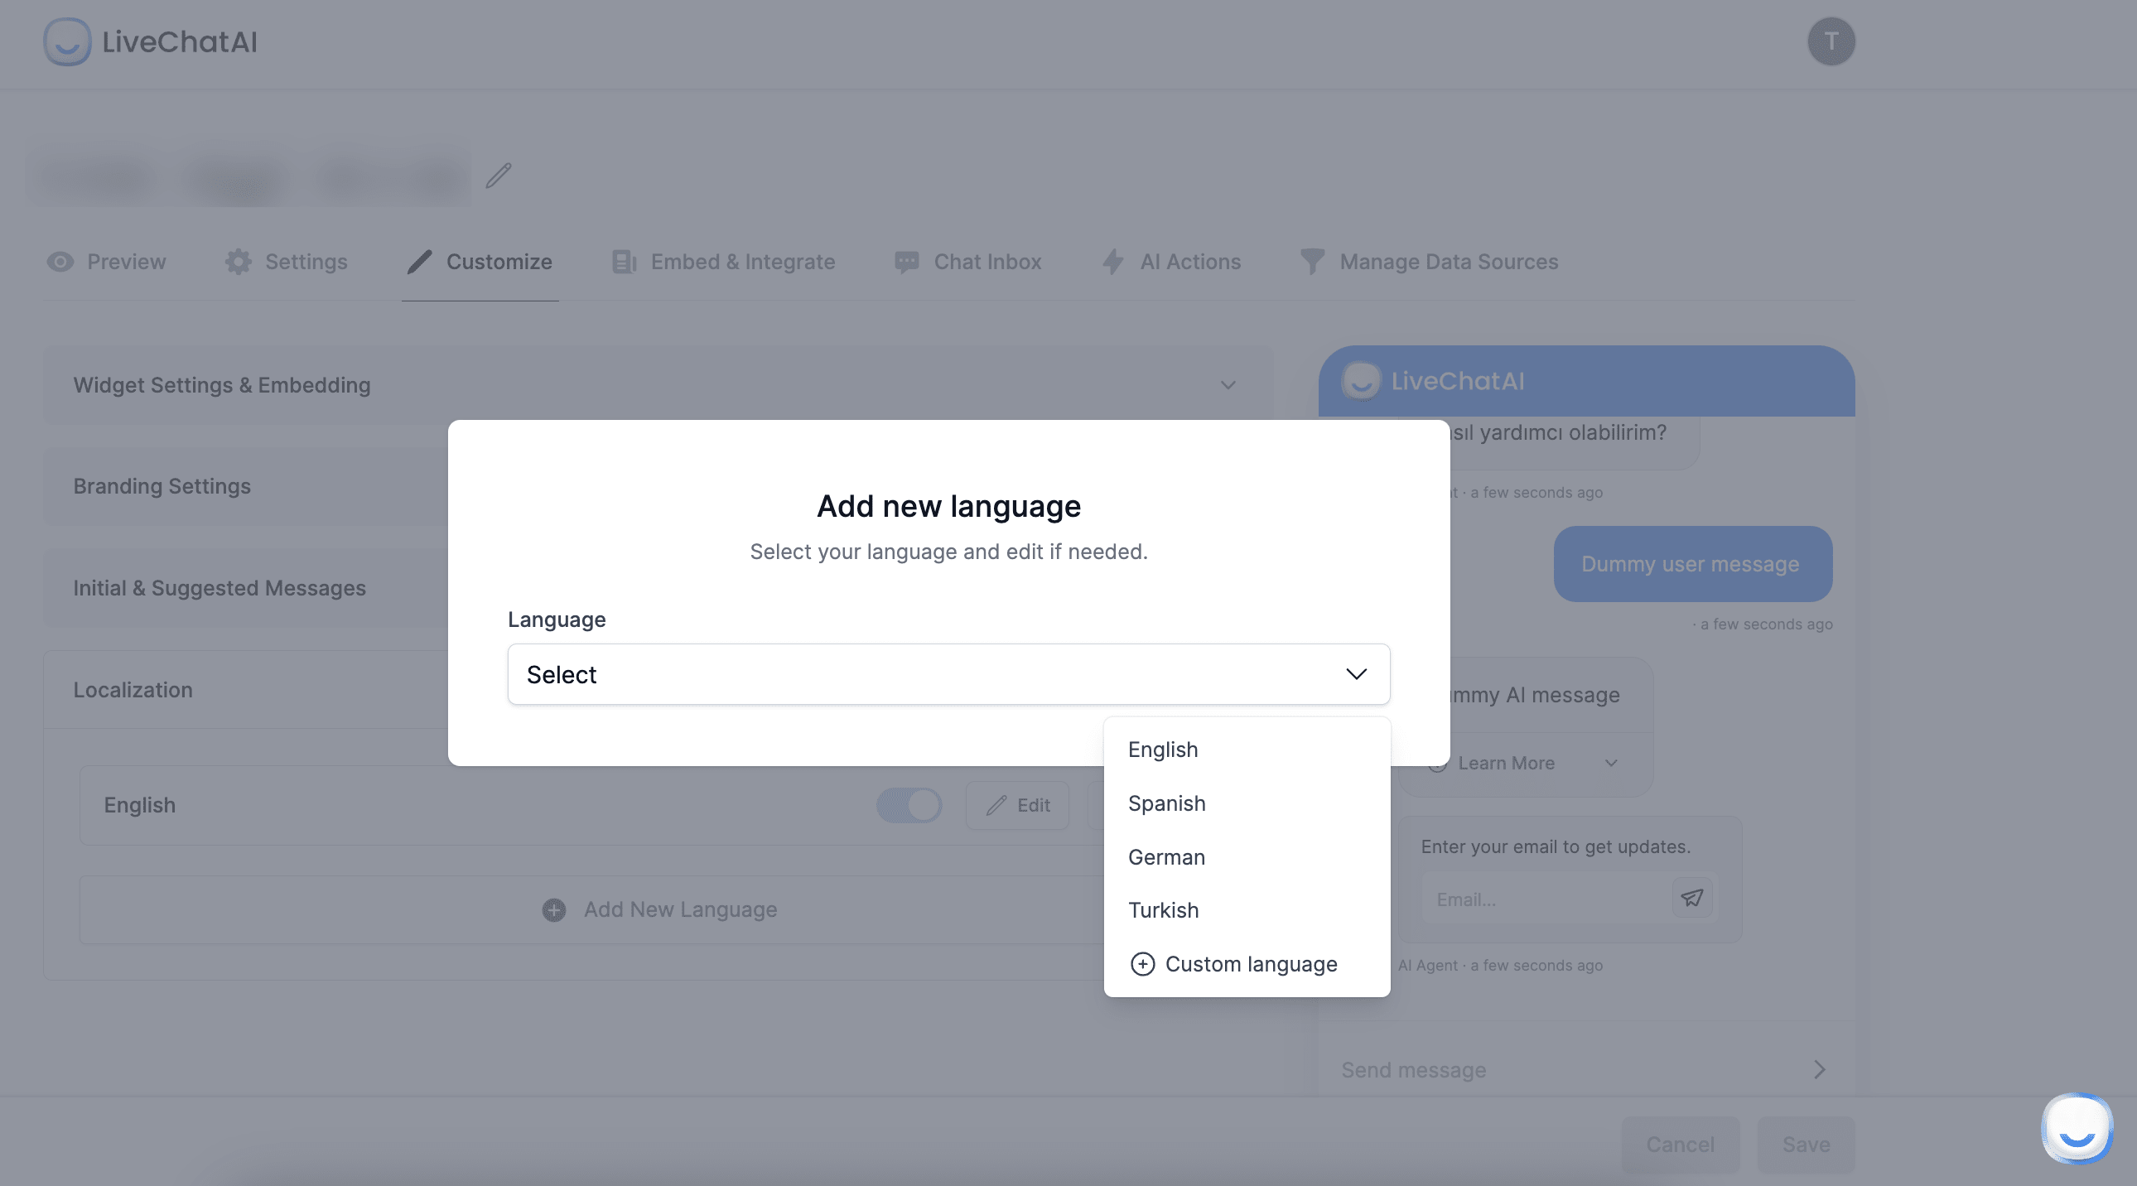This screenshot has height=1186, width=2137.
Task: Select Custom language from the list
Action: click(1233, 964)
